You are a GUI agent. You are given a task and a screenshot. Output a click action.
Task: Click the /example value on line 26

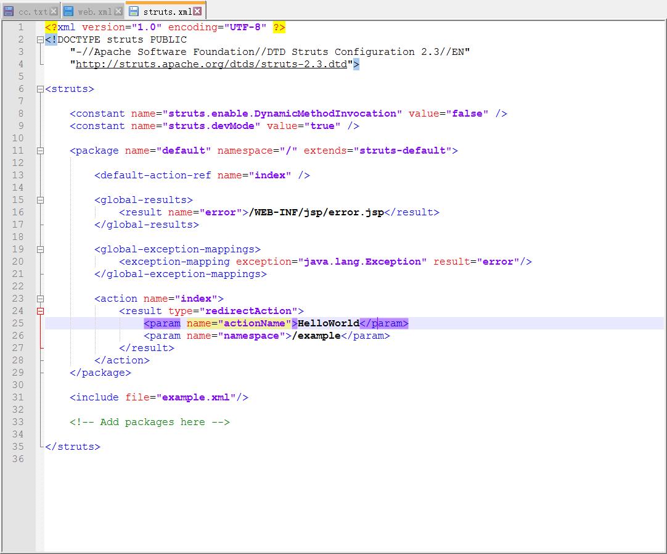click(316, 336)
